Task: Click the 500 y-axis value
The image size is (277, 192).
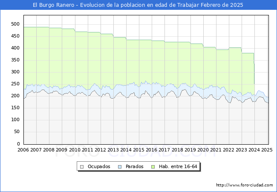Action: point(15,24)
